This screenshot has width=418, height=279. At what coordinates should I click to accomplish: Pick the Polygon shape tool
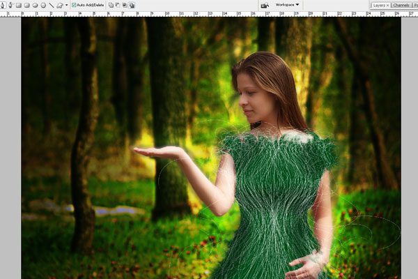point(43,5)
